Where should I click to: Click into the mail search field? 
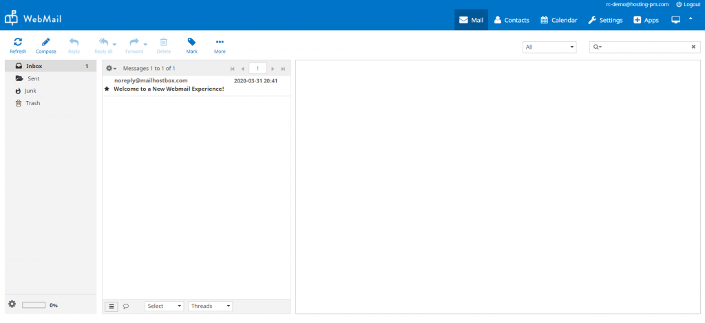pos(646,47)
